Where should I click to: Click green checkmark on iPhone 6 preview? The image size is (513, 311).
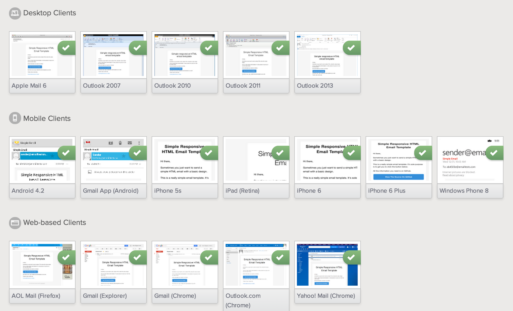(x=352, y=153)
